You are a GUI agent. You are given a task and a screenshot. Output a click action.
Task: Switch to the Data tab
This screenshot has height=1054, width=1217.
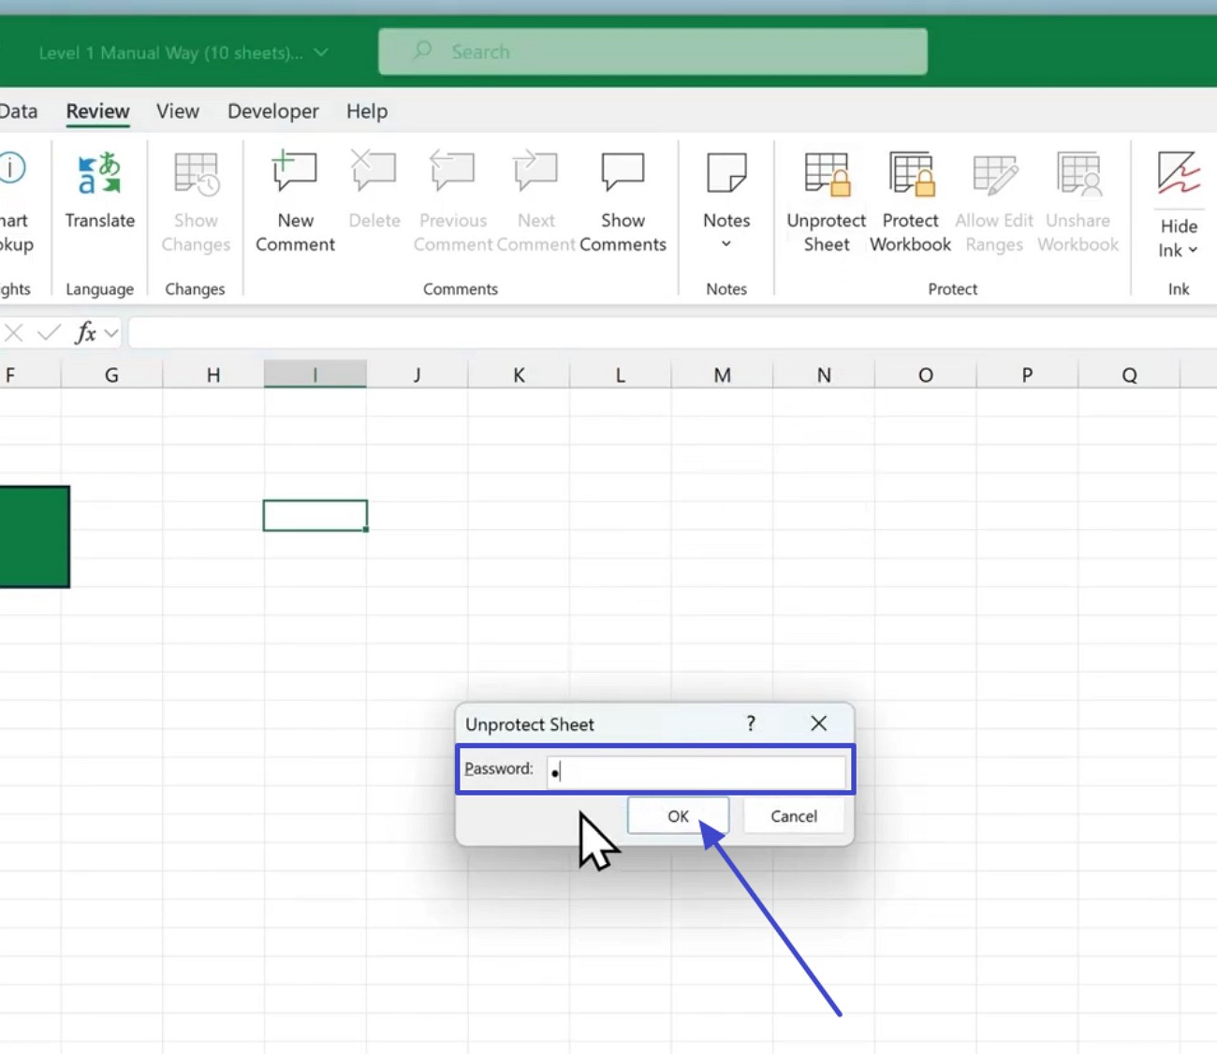click(x=19, y=111)
